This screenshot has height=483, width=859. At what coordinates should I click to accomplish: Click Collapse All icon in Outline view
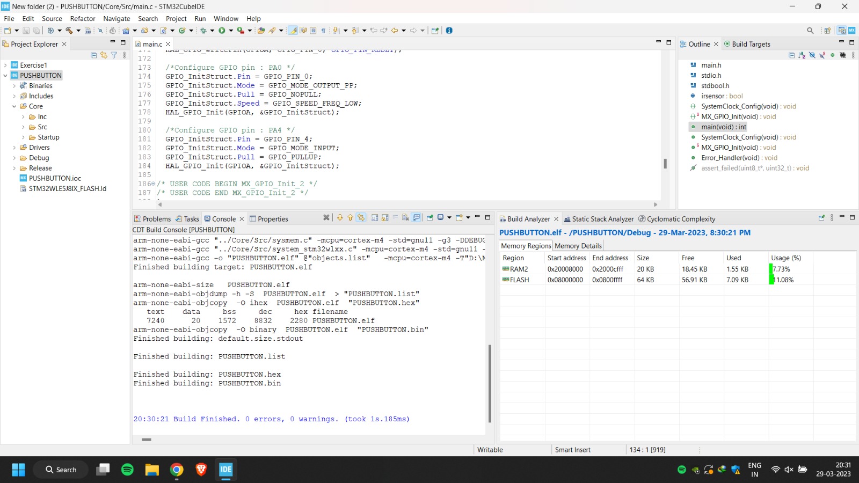(x=792, y=55)
